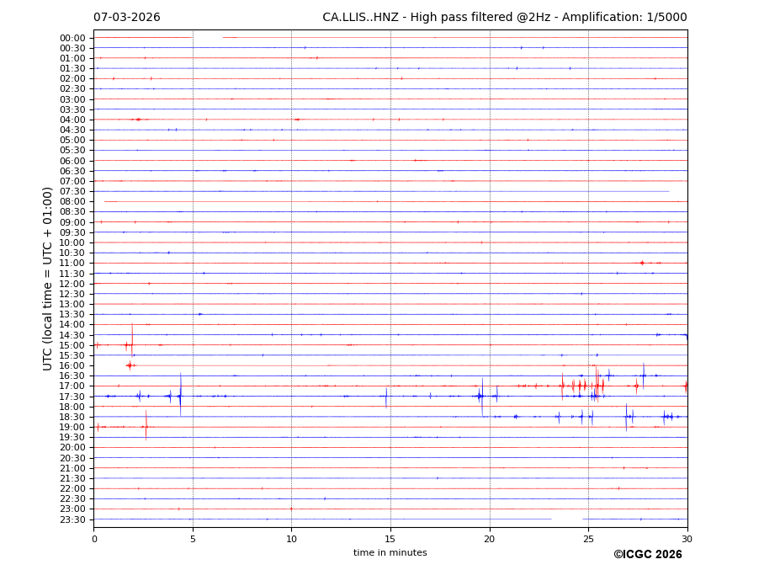Click the red spike on 15:00 trace near 2 minutes
Image resolution: width=780 pixels, height=586 pixels.
(132, 339)
